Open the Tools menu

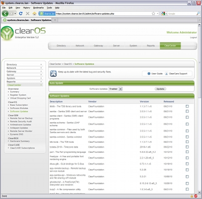point(49,8)
